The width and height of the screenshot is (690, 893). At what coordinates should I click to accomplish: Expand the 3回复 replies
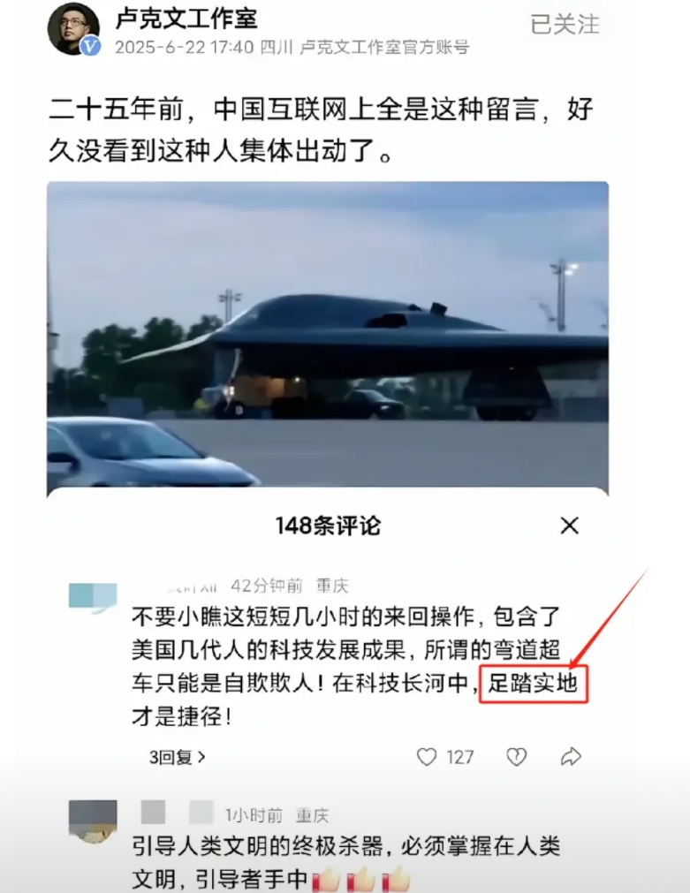[x=178, y=757]
